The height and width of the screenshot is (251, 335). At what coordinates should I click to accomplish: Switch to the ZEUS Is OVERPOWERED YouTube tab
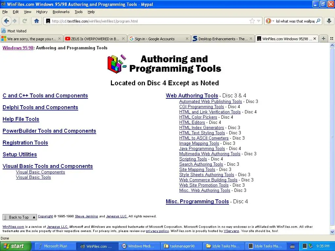click(95, 39)
